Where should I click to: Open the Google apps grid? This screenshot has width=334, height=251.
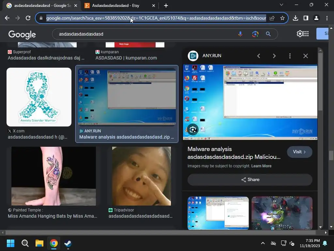[306, 34]
